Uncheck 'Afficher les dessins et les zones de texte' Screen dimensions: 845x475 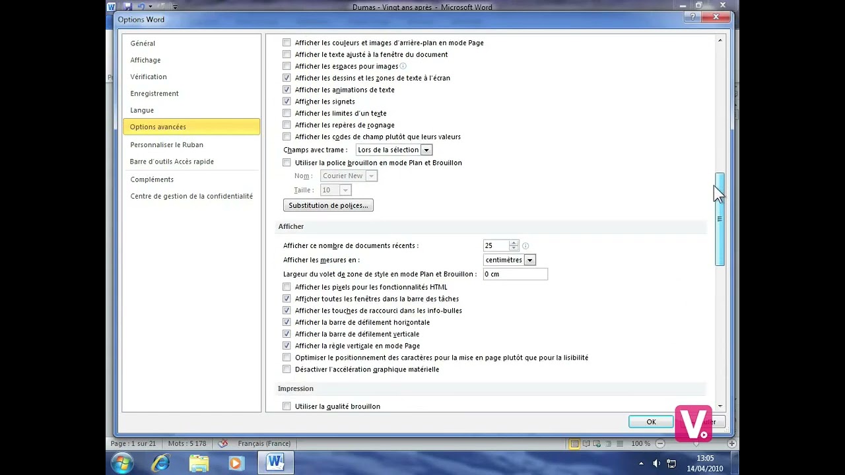[x=287, y=78]
